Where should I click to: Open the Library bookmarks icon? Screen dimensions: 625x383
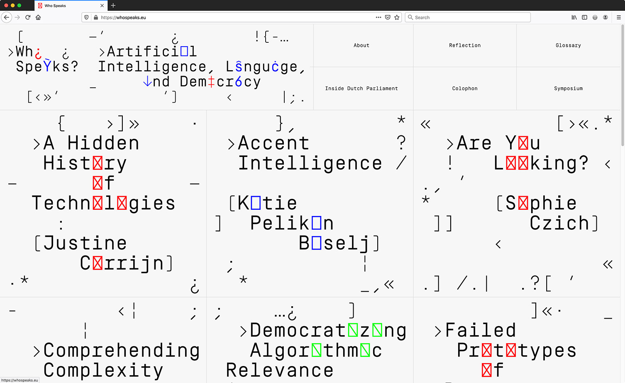pos(574,17)
